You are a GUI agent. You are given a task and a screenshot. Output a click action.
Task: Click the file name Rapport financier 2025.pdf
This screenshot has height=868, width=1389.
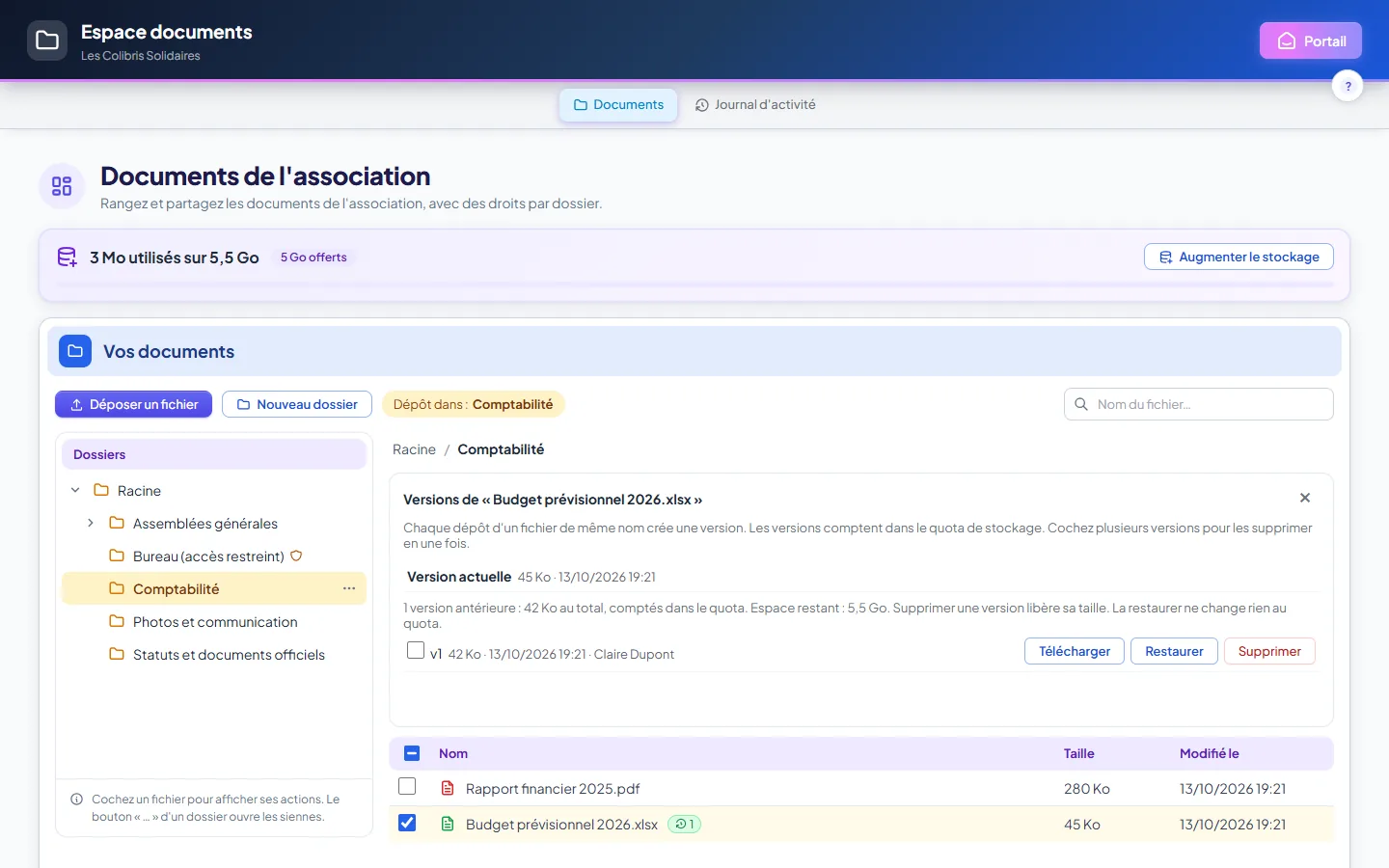[x=553, y=788]
